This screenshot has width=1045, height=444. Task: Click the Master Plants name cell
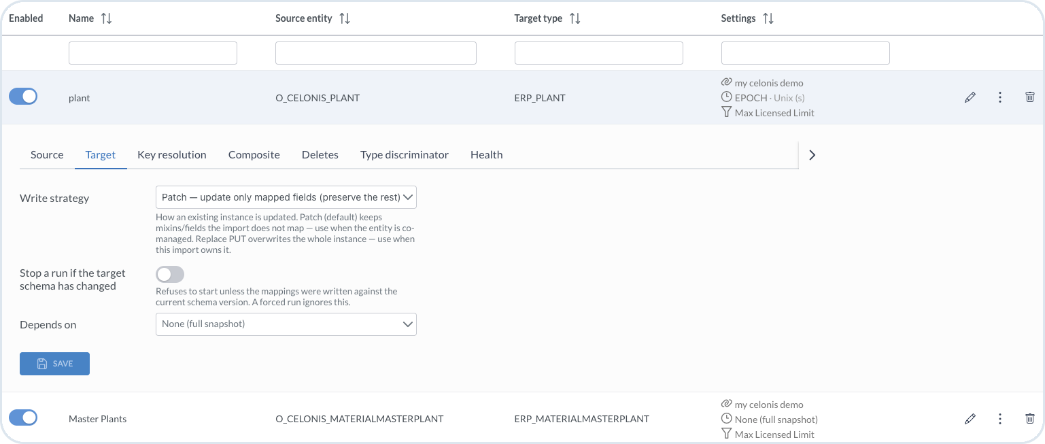(x=98, y=419)
